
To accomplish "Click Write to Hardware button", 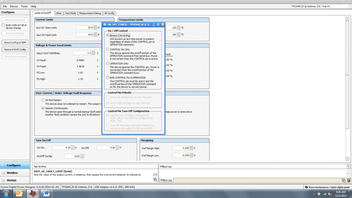I will pos(15,20).
